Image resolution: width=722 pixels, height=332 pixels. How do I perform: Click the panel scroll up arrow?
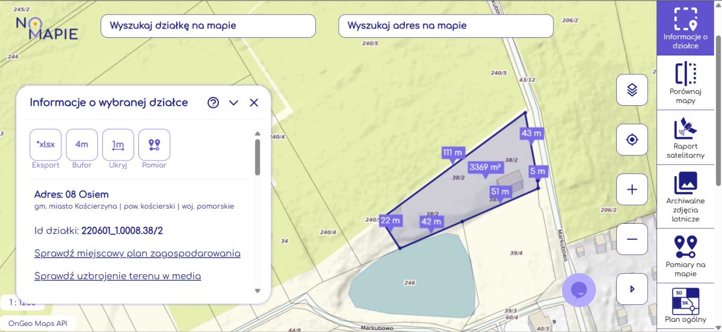click(258, 134)
